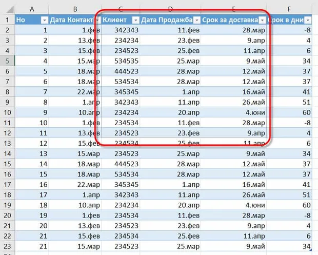This screenshot has height=255, width=318.
Task: Select sale date 1.апр in row 8
Action: coord(170,92)
